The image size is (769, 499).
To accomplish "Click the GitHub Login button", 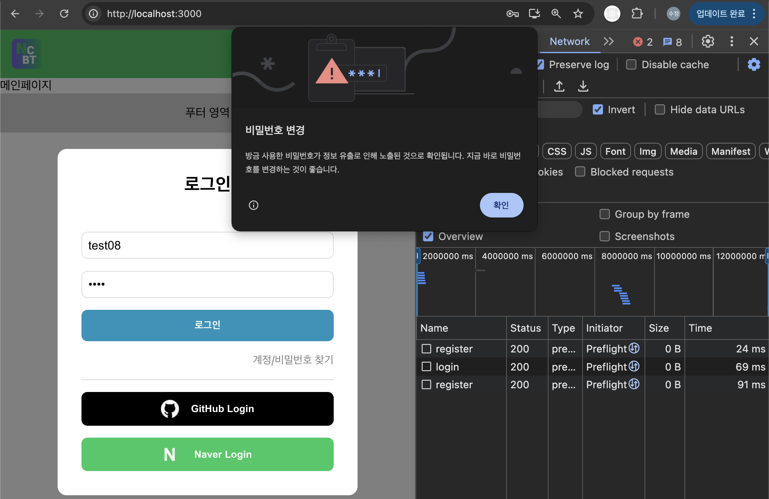I will click(x=207, y=409).
